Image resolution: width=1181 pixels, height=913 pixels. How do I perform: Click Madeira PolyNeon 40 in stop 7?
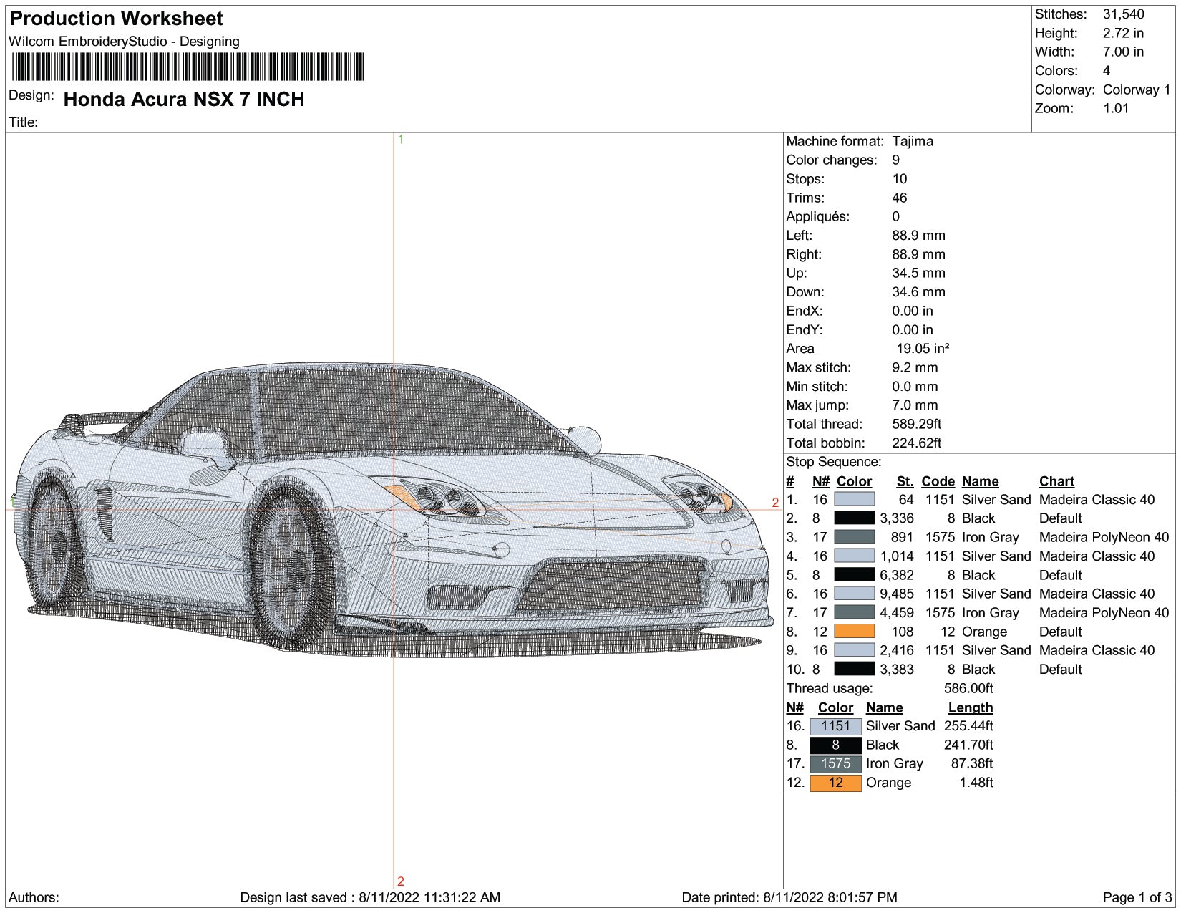coord(1104,613)
